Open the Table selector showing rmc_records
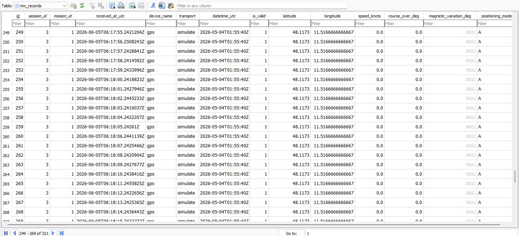The width and height of the screenshot is (519, 236). pos(40,6)
